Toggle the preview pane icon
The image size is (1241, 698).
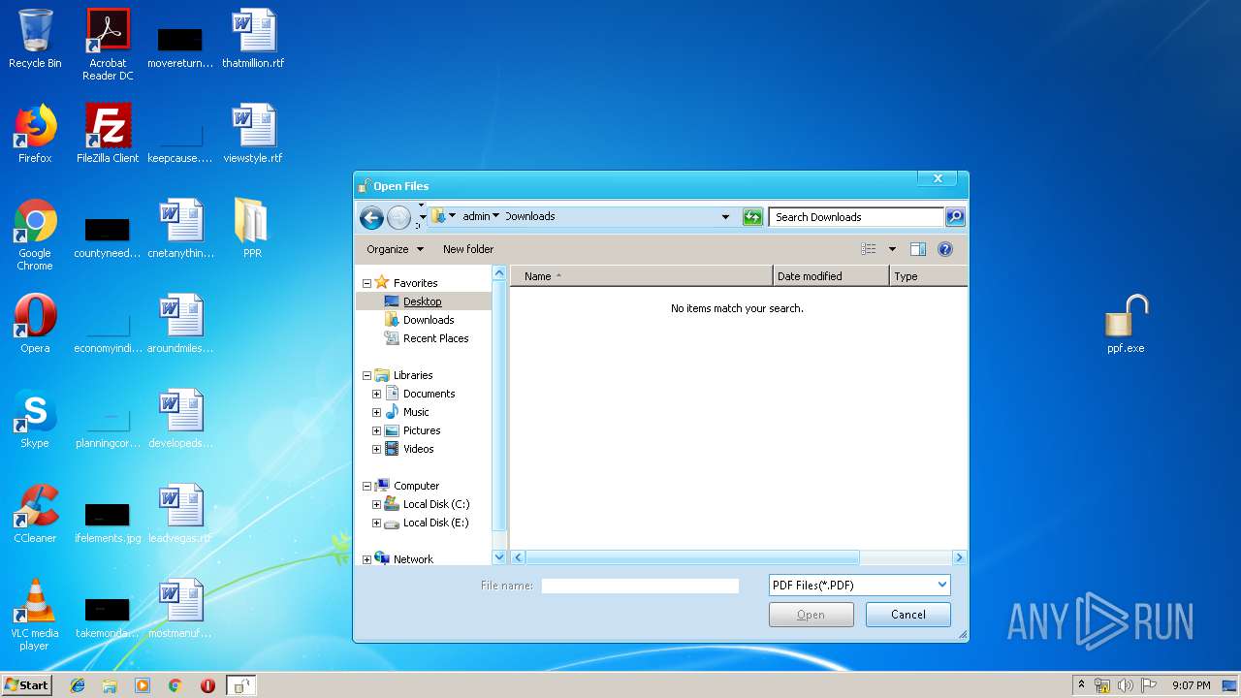918,249
